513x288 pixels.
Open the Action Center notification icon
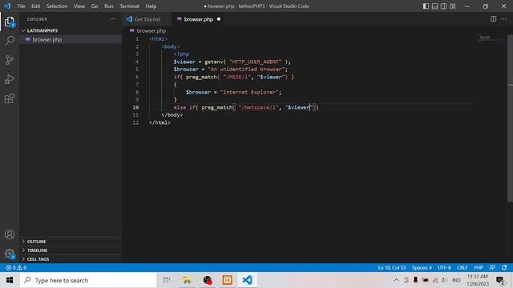[500, 280]
